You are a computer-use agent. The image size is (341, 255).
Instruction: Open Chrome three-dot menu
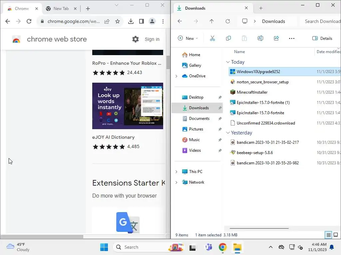pyautogui.click(x=163, y=21)
